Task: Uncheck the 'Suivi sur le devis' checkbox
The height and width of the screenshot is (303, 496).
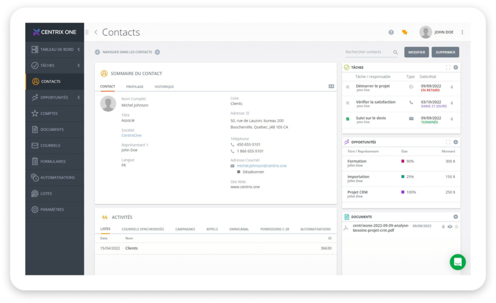Action: point(347,119)
